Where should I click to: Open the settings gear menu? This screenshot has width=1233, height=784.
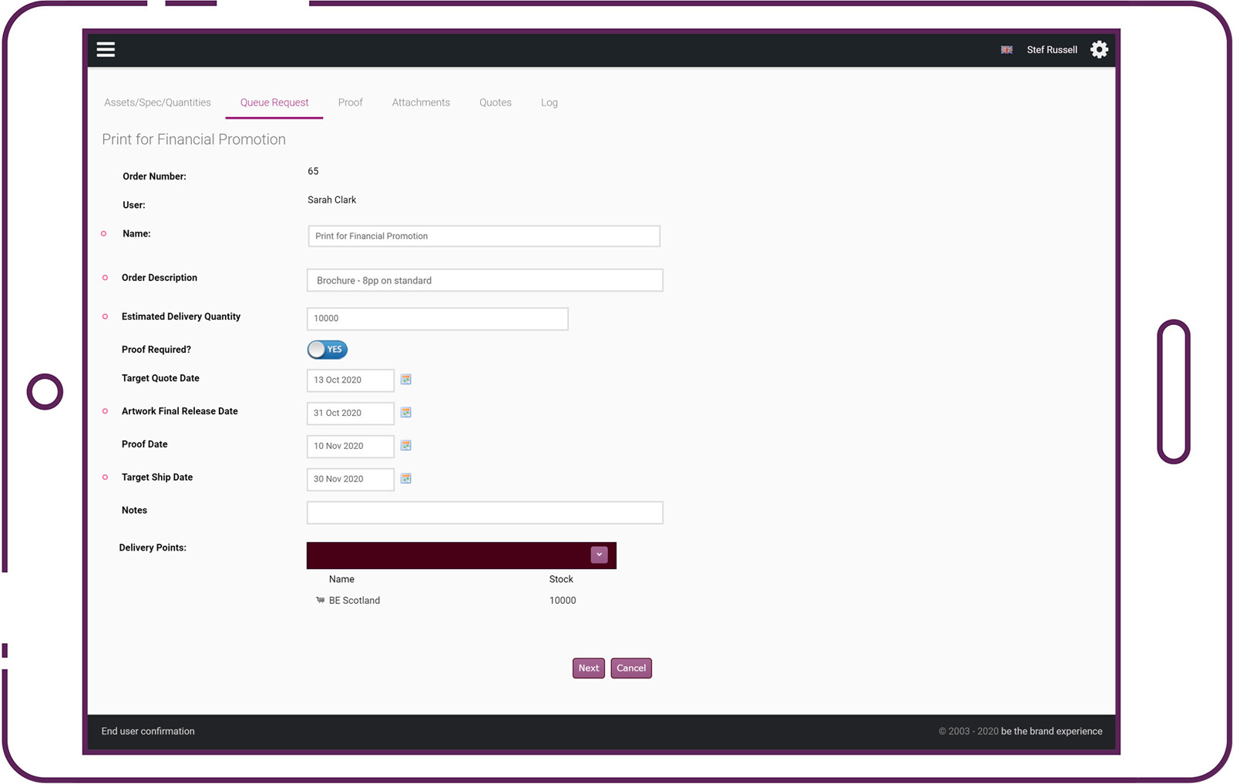coord(1099,49)
